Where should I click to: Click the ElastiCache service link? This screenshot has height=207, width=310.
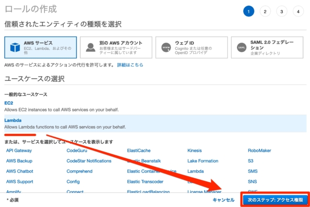tap(139, 150)
